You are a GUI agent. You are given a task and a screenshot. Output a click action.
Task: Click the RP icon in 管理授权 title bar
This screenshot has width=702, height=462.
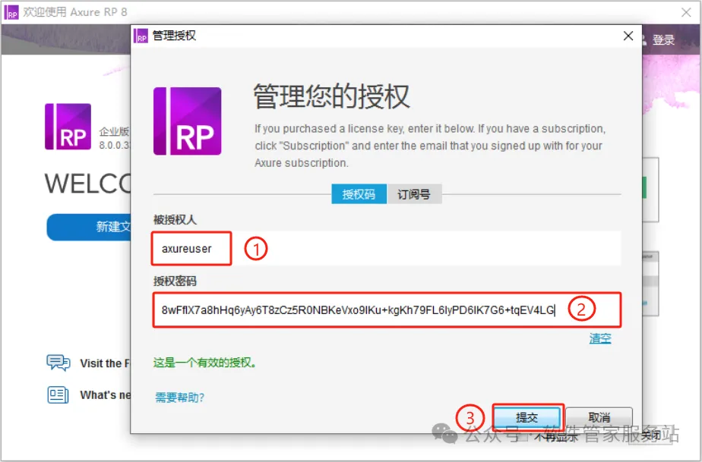tap(141, 36)
